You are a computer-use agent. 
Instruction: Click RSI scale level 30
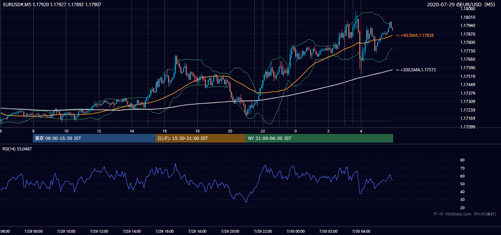click(462, 200)
